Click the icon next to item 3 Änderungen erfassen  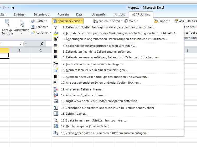tap(55, 39)
